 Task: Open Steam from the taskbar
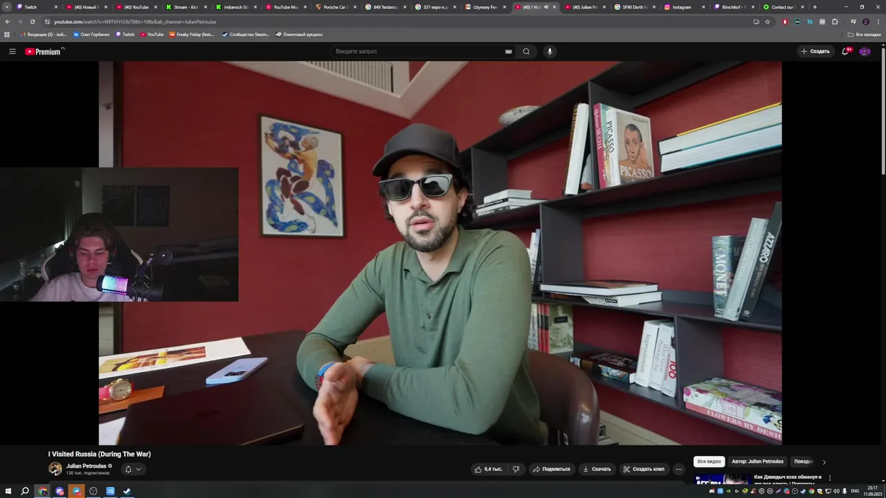tap(127, 491)
